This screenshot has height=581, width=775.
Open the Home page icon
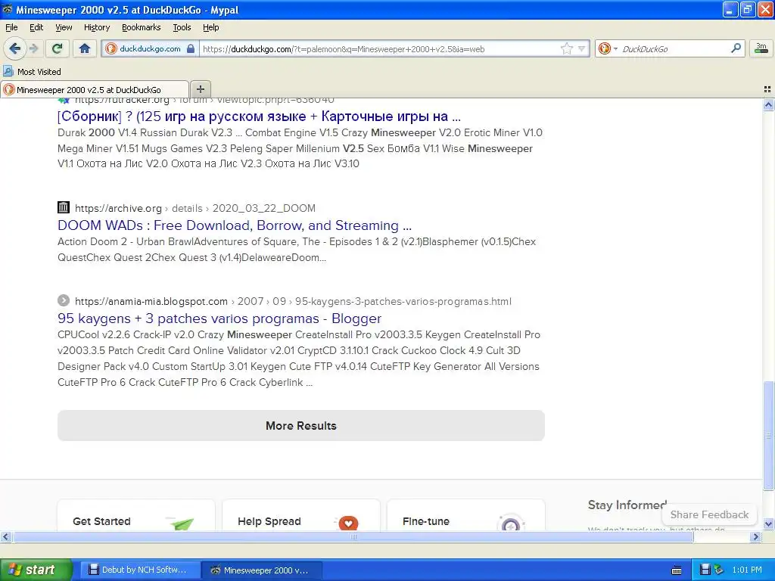pyautogui.click(x=85, y=48)
